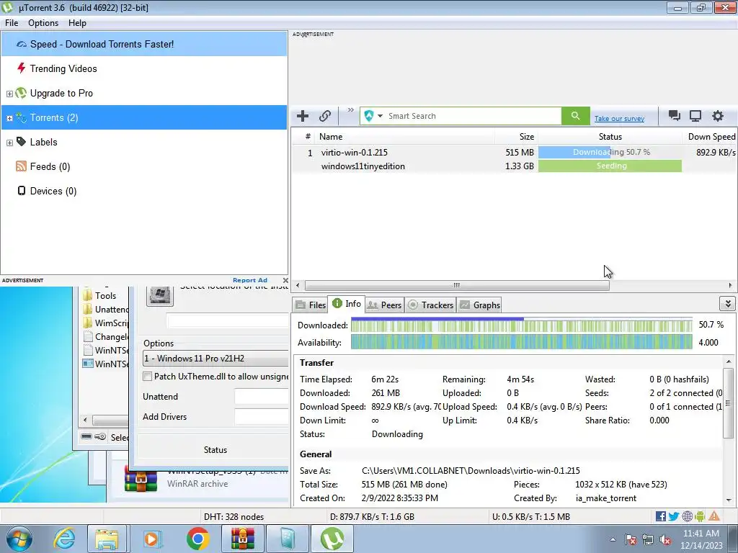
Task: Click the web globe status bar icon
Action: click(687, 516)
